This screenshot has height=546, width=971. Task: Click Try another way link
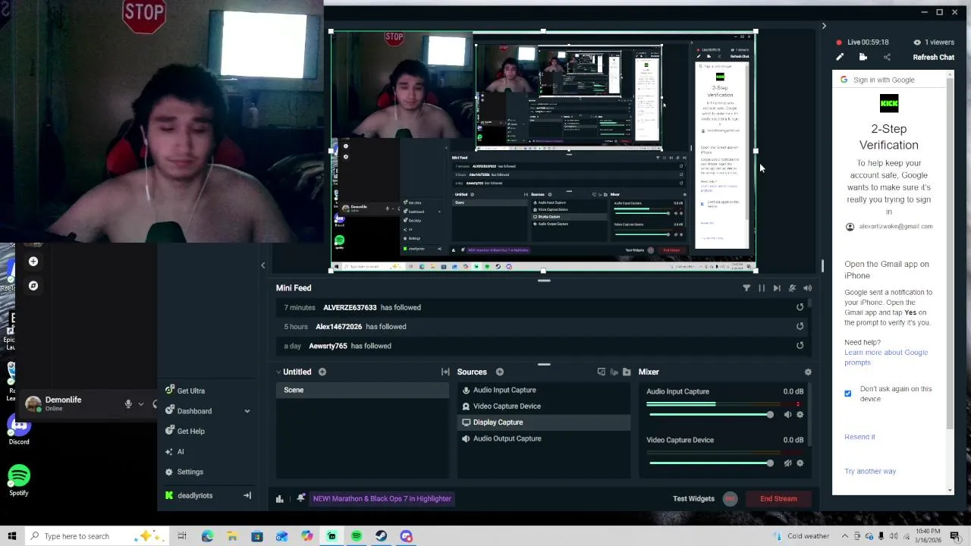(x=870, y=471)
